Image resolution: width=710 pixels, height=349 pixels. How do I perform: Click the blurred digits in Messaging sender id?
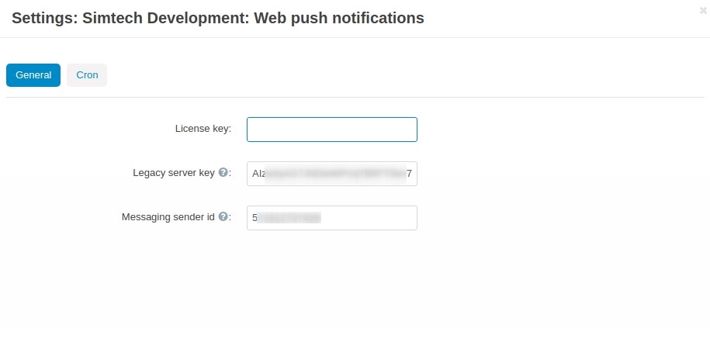pos(289,218)
